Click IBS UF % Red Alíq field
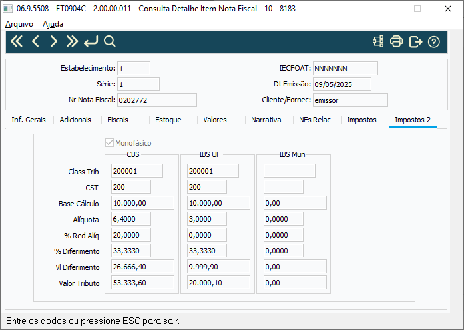 tap(207, 235)
